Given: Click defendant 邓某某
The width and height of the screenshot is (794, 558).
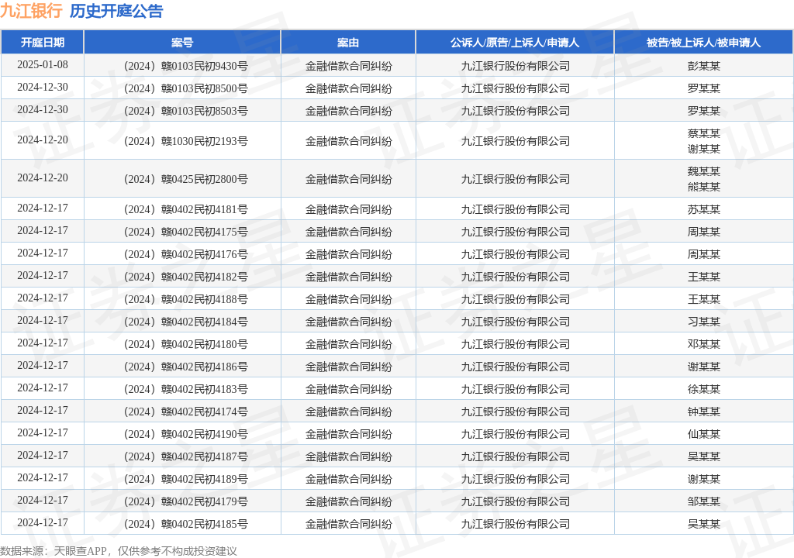Looking at the screenshot, I should point(704,344).
